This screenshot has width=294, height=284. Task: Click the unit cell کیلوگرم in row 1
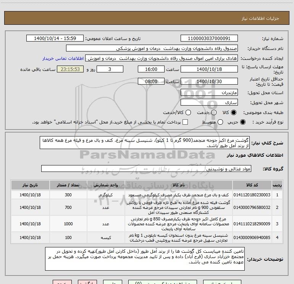(x=106, y=195)
